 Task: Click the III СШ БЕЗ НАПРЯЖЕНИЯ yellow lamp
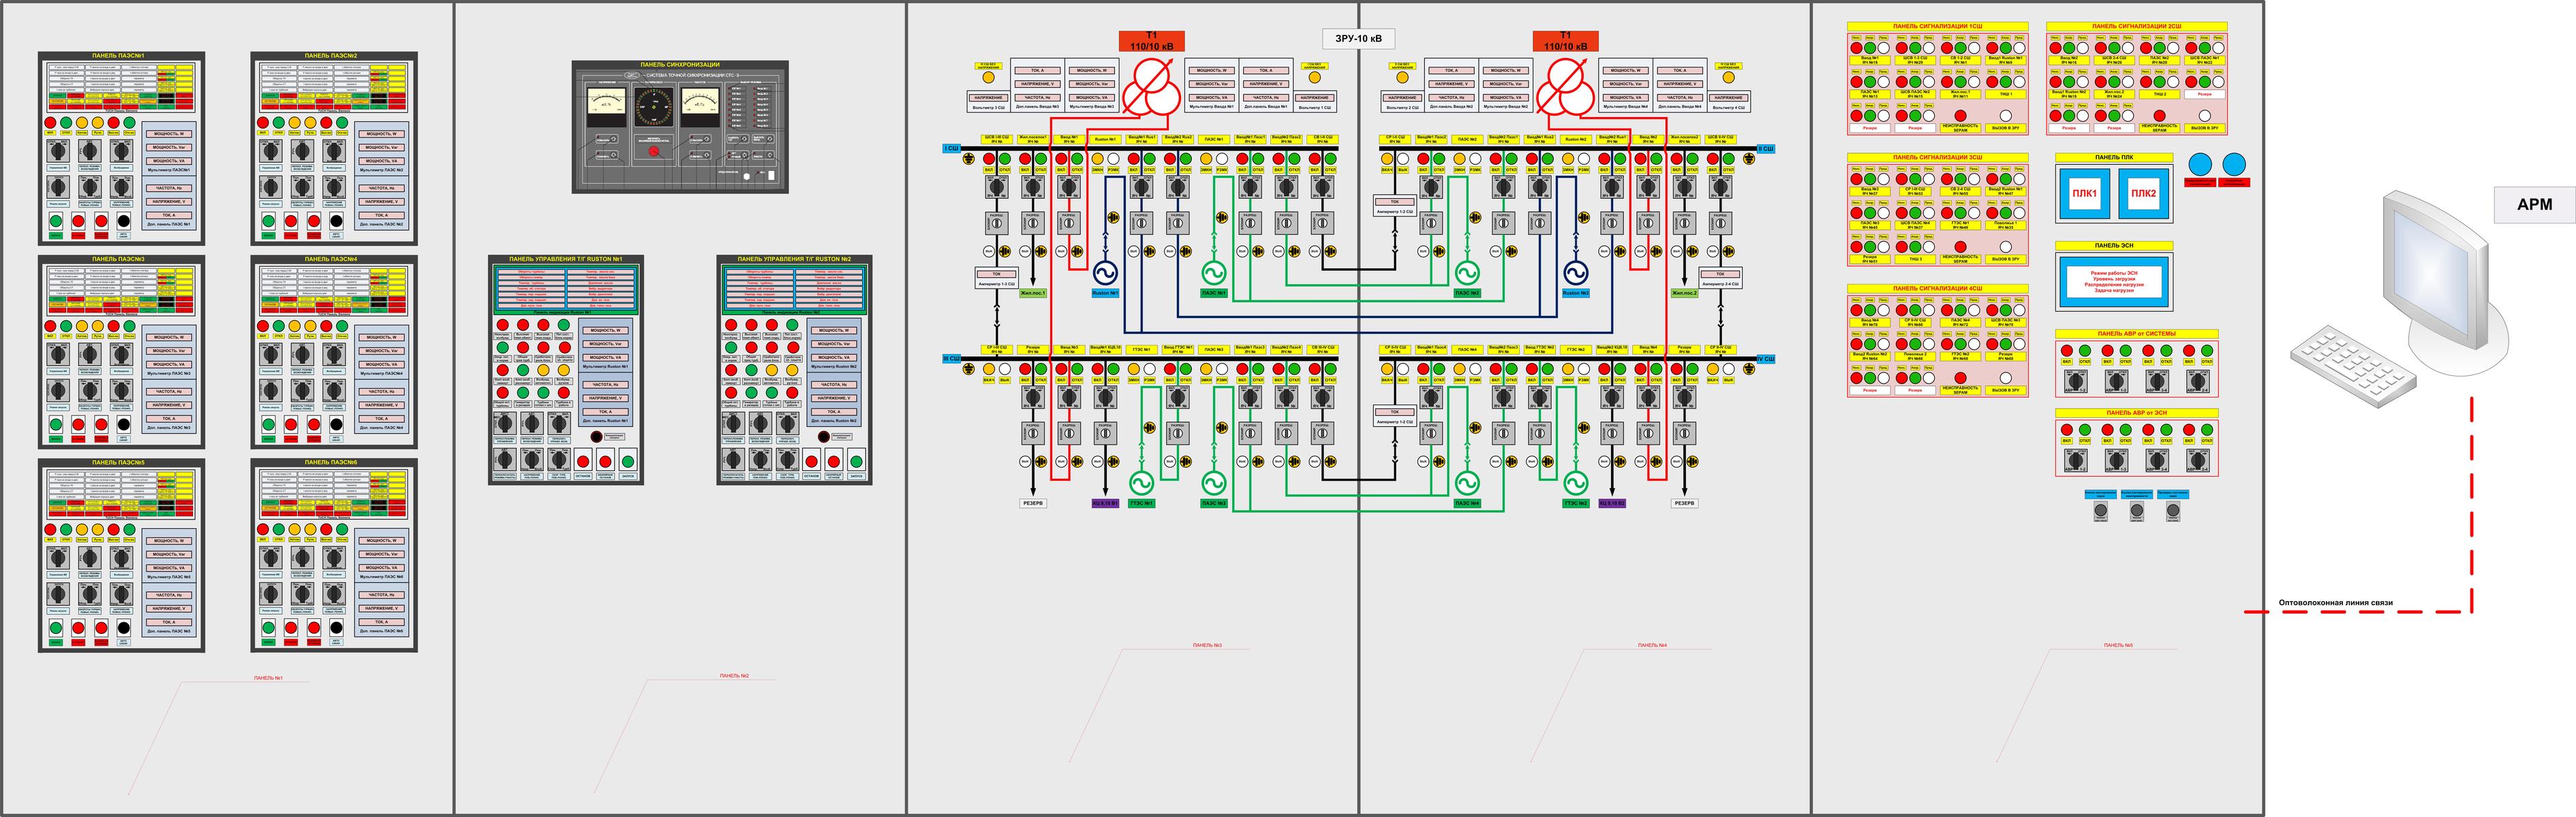989,78
